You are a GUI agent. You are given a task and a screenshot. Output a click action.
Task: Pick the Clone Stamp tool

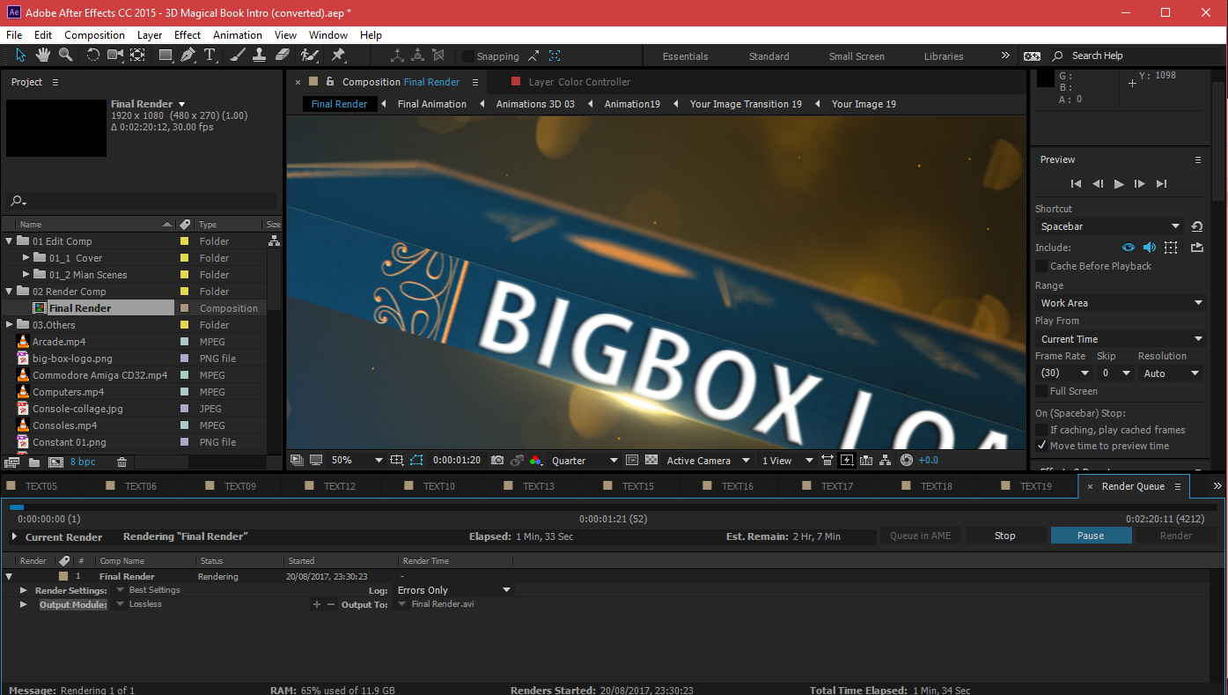[x=260, y=55]
